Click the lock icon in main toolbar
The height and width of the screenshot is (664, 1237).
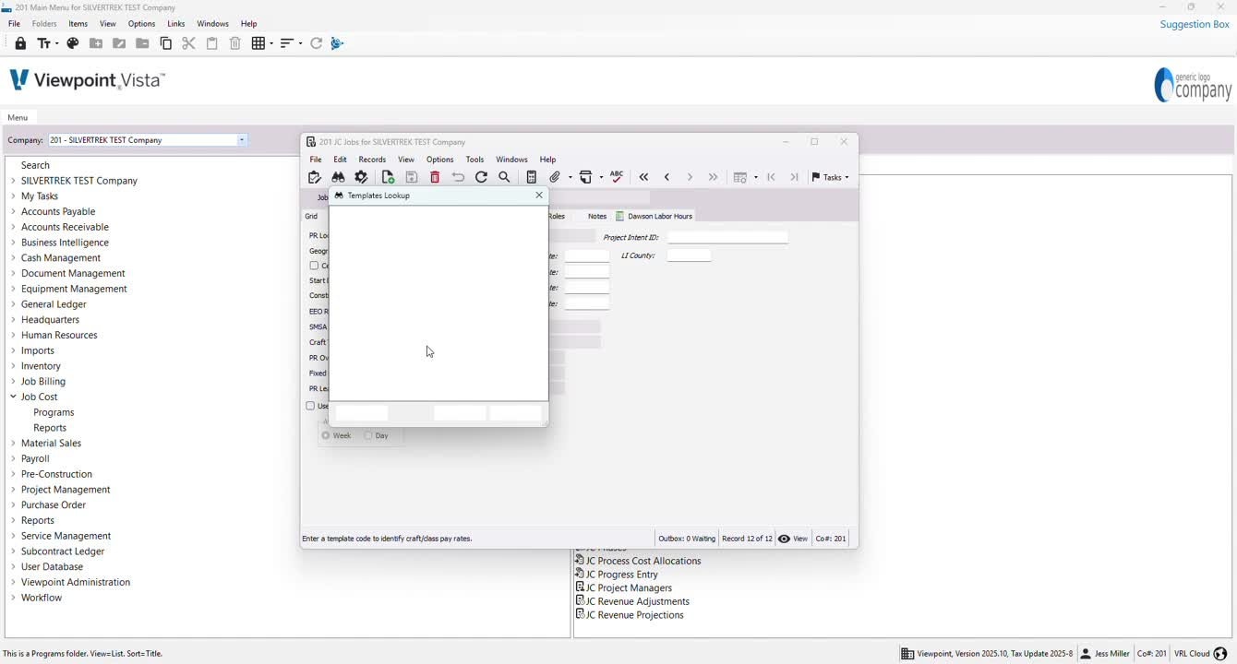pos(20,43)
